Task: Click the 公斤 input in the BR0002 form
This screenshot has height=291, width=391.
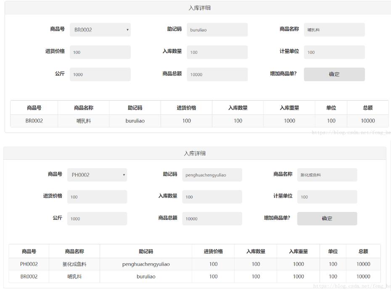Action: (x=100, y=74)
